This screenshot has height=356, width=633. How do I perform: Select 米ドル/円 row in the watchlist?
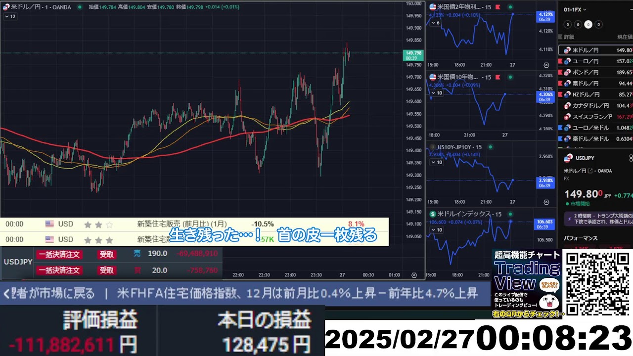[596, 50]
